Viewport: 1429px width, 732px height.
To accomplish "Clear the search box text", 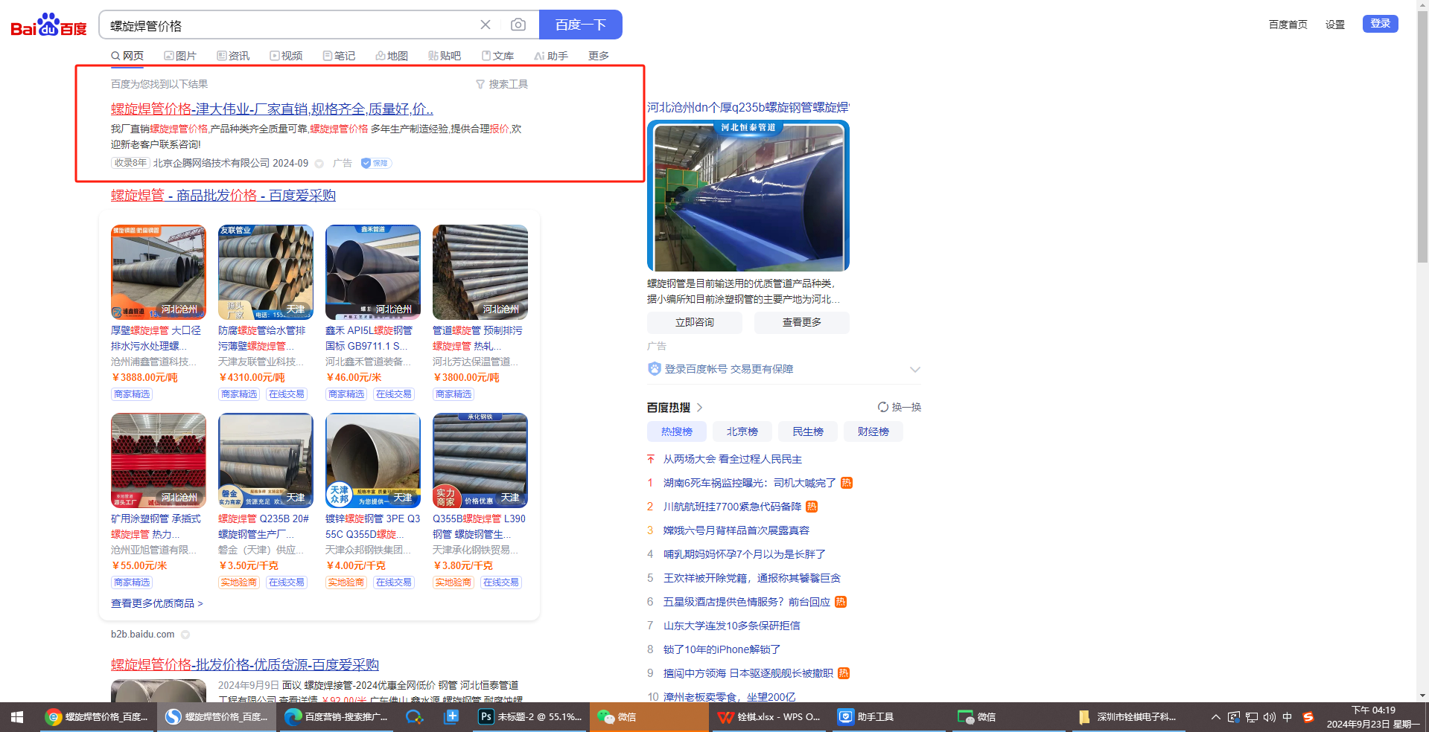I will [486, 25].
